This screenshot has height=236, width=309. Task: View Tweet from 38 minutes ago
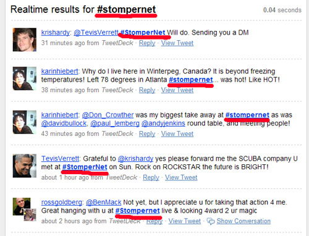[177, 90]
